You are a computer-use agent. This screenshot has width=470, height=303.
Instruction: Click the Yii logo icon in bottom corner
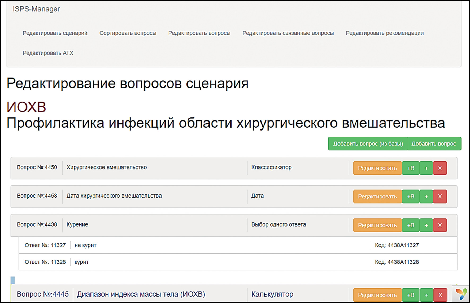[462, 294]
